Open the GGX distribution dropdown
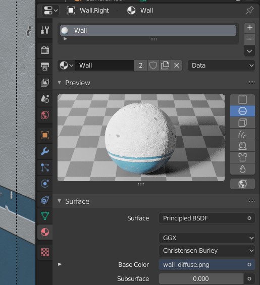The image size is (260, 285). point(207,238)
